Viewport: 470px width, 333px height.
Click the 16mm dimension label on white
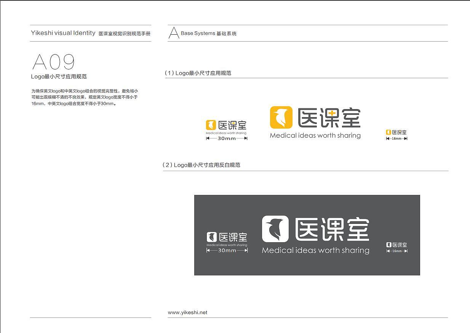point(396,138)
